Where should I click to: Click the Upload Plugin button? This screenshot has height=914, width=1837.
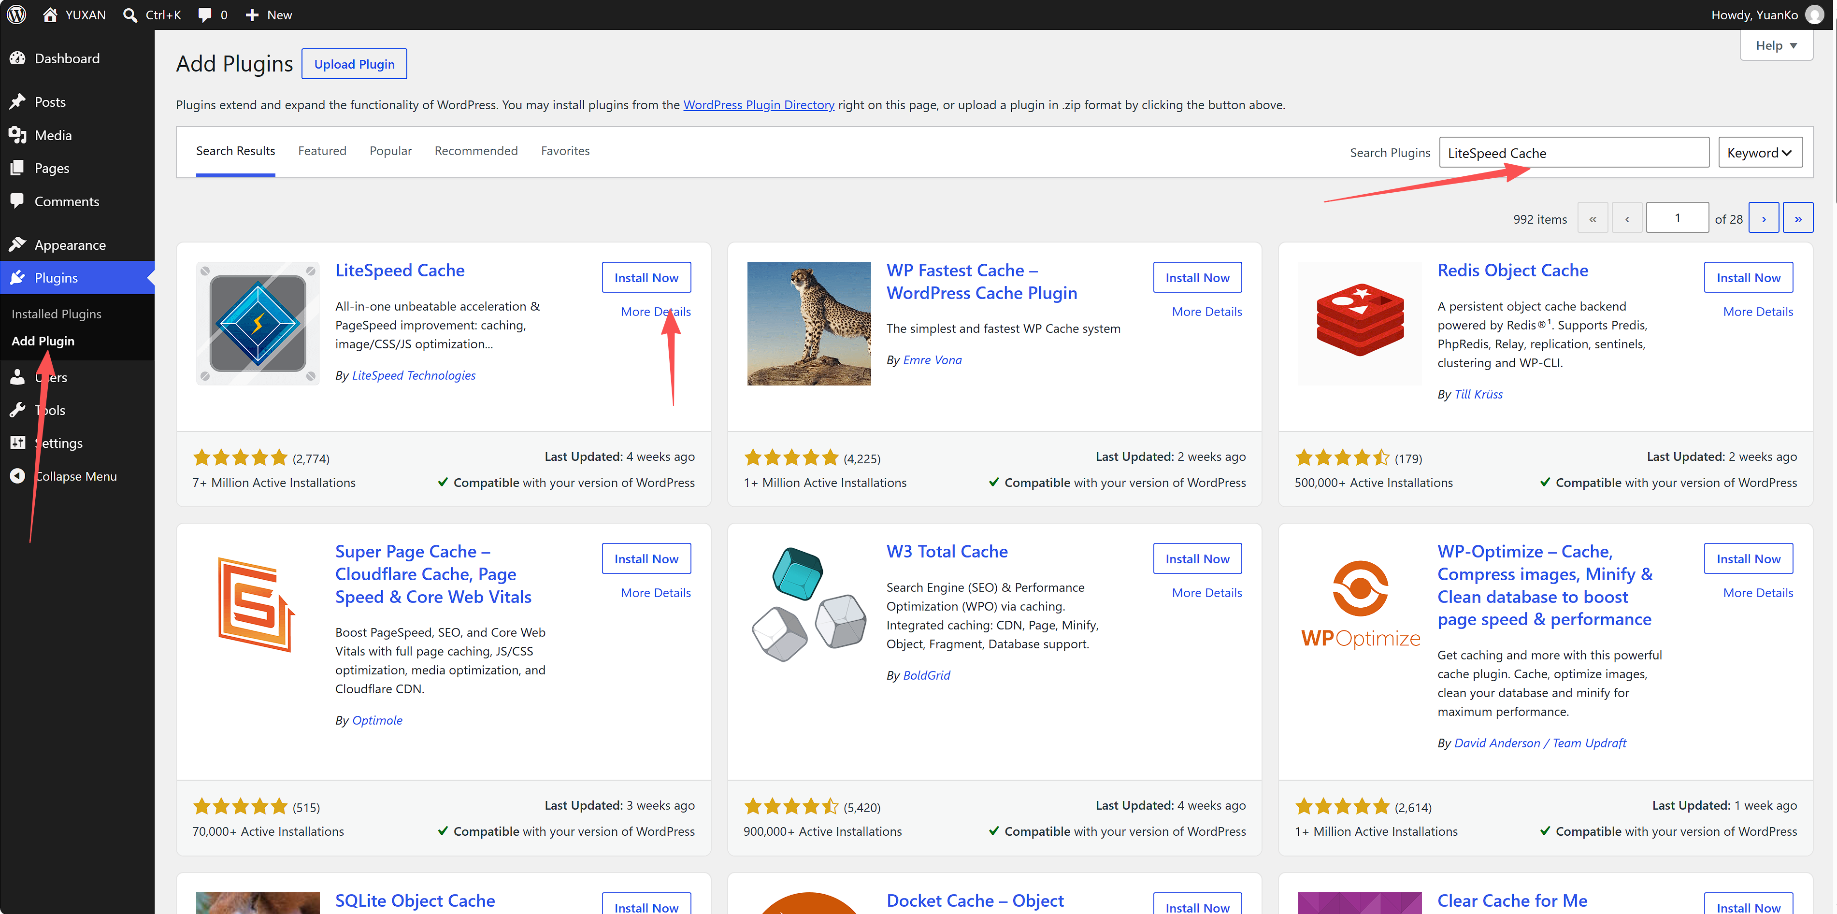tap(355, 64)
